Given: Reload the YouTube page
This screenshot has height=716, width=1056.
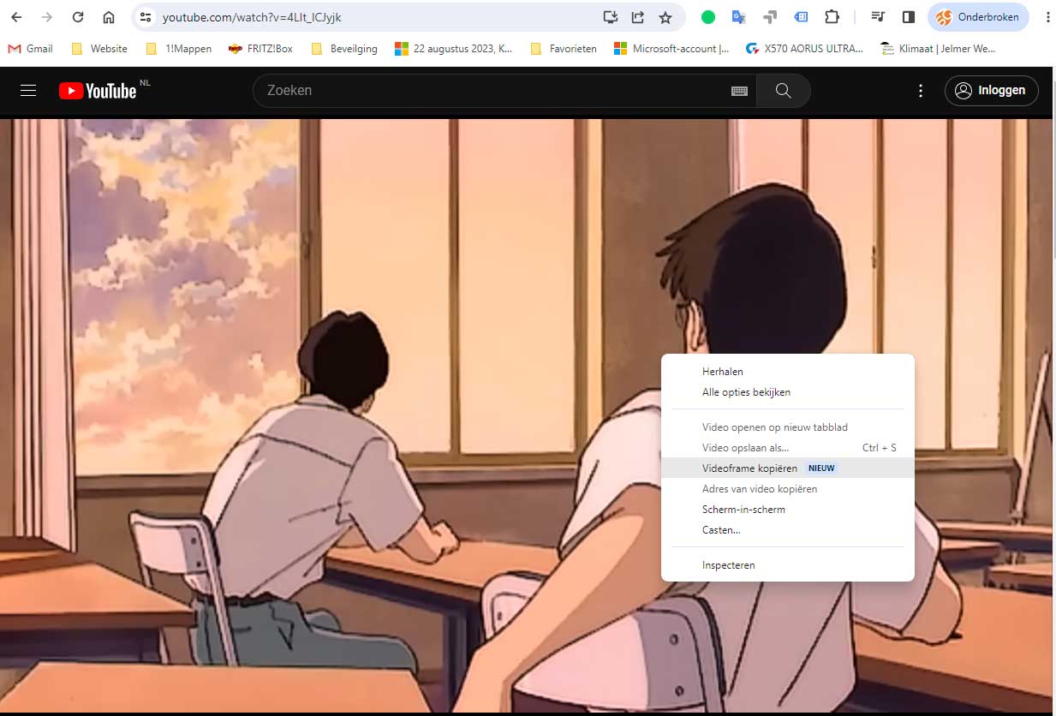Looking at the screenshot, I should pyautogui.click(x=78, y=17).
